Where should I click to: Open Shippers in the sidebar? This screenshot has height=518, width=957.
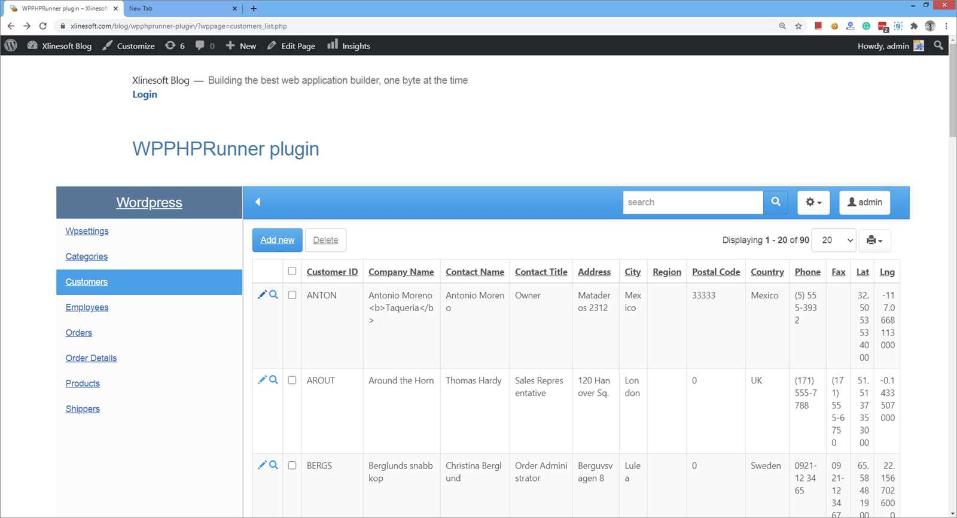coord(83,409)
